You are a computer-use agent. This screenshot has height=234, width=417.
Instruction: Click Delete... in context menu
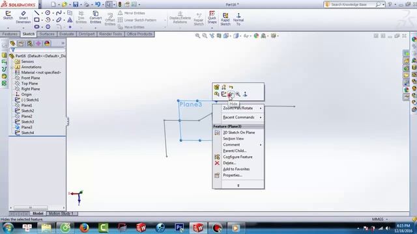coord(238,163)
